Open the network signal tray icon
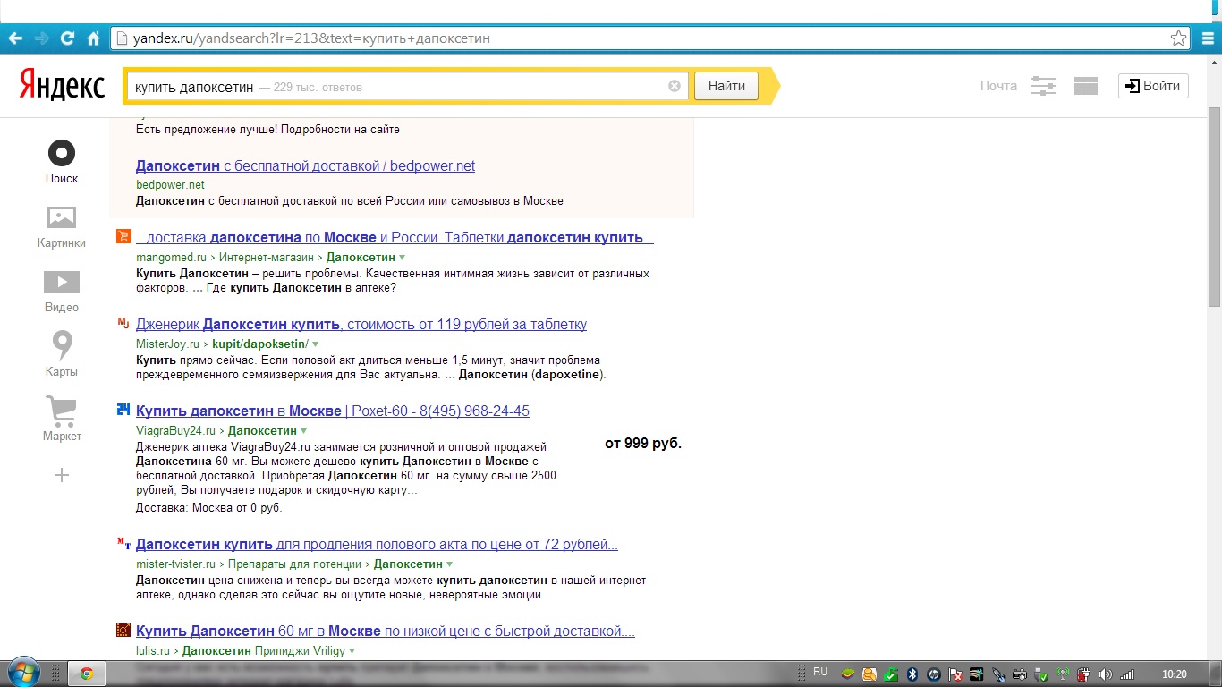This screenshot has height=687, width=1222. [x=1127, y=674]
